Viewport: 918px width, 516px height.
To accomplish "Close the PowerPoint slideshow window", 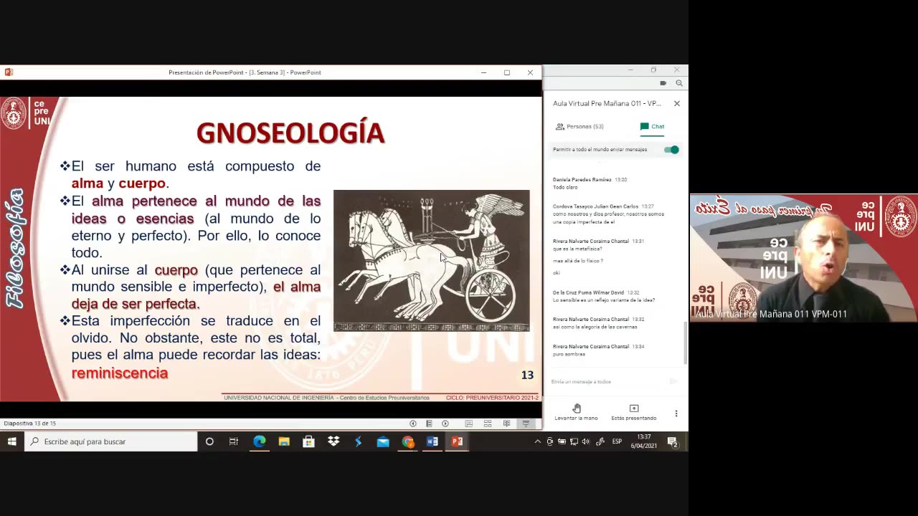I will (530, 72).
